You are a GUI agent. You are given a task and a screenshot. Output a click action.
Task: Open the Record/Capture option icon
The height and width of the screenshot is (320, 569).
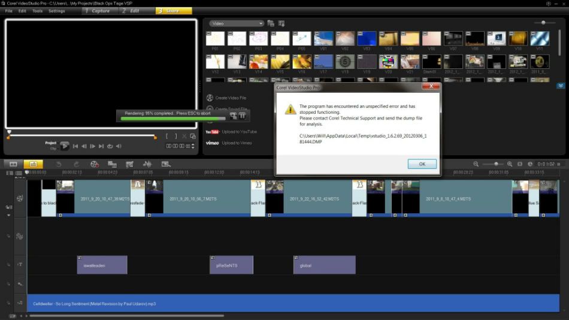click(x=95, y=164)
